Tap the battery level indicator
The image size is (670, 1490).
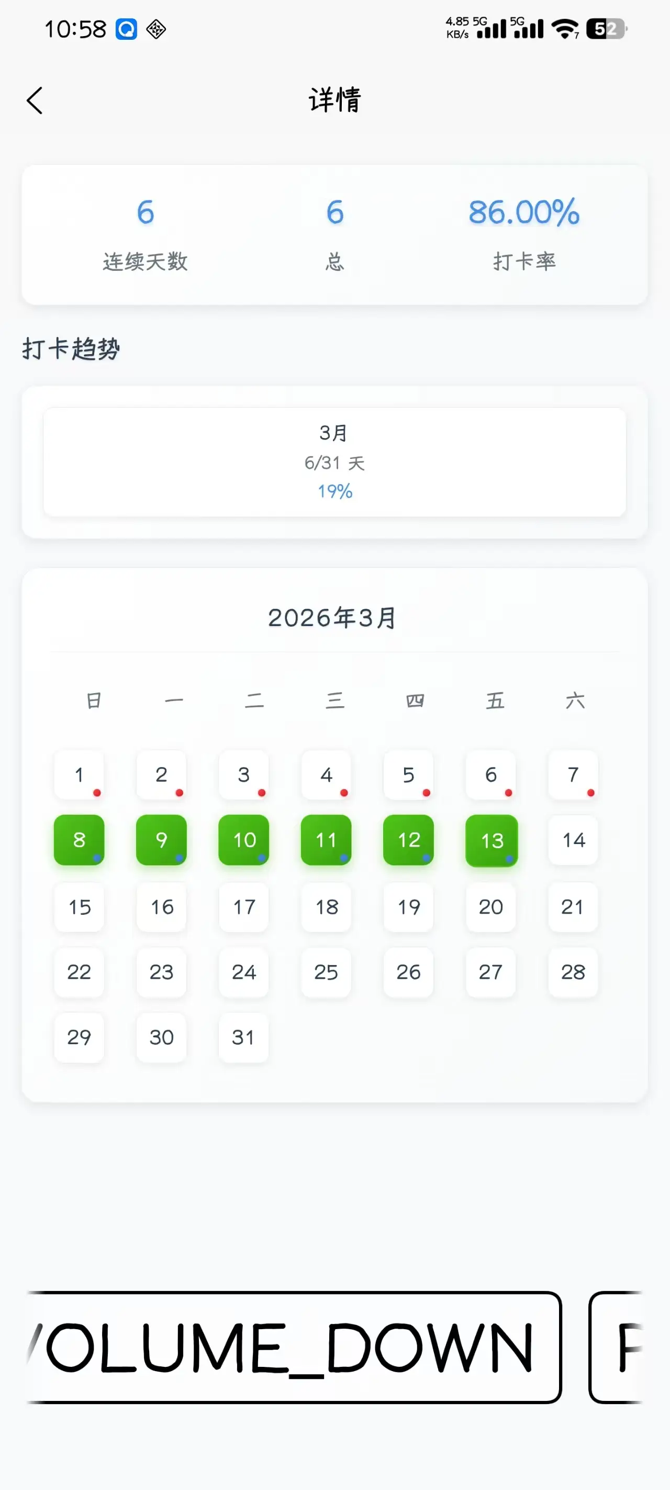[x=605, y=29]
